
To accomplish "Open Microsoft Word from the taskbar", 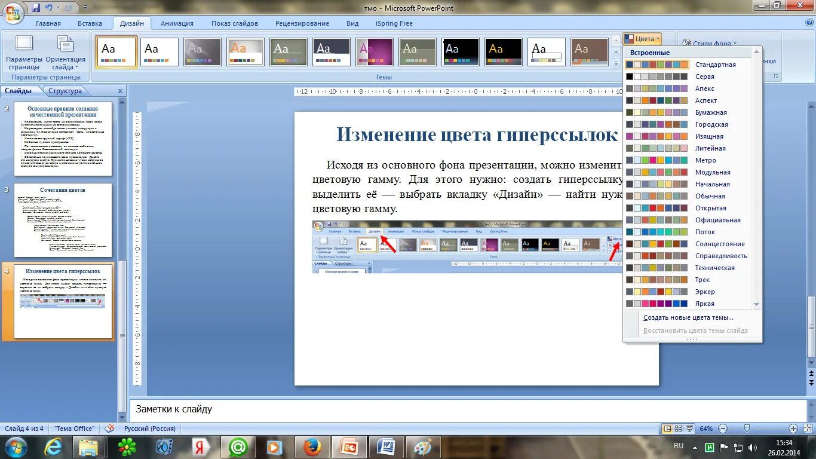I will pyautogui.click(x=386, y=447).
